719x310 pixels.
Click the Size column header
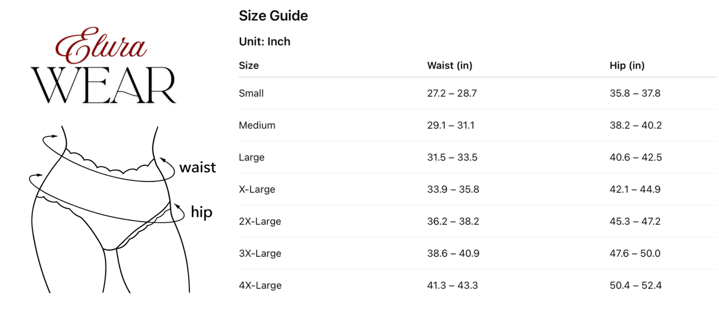pyautogui.click(x=249, y=66)
